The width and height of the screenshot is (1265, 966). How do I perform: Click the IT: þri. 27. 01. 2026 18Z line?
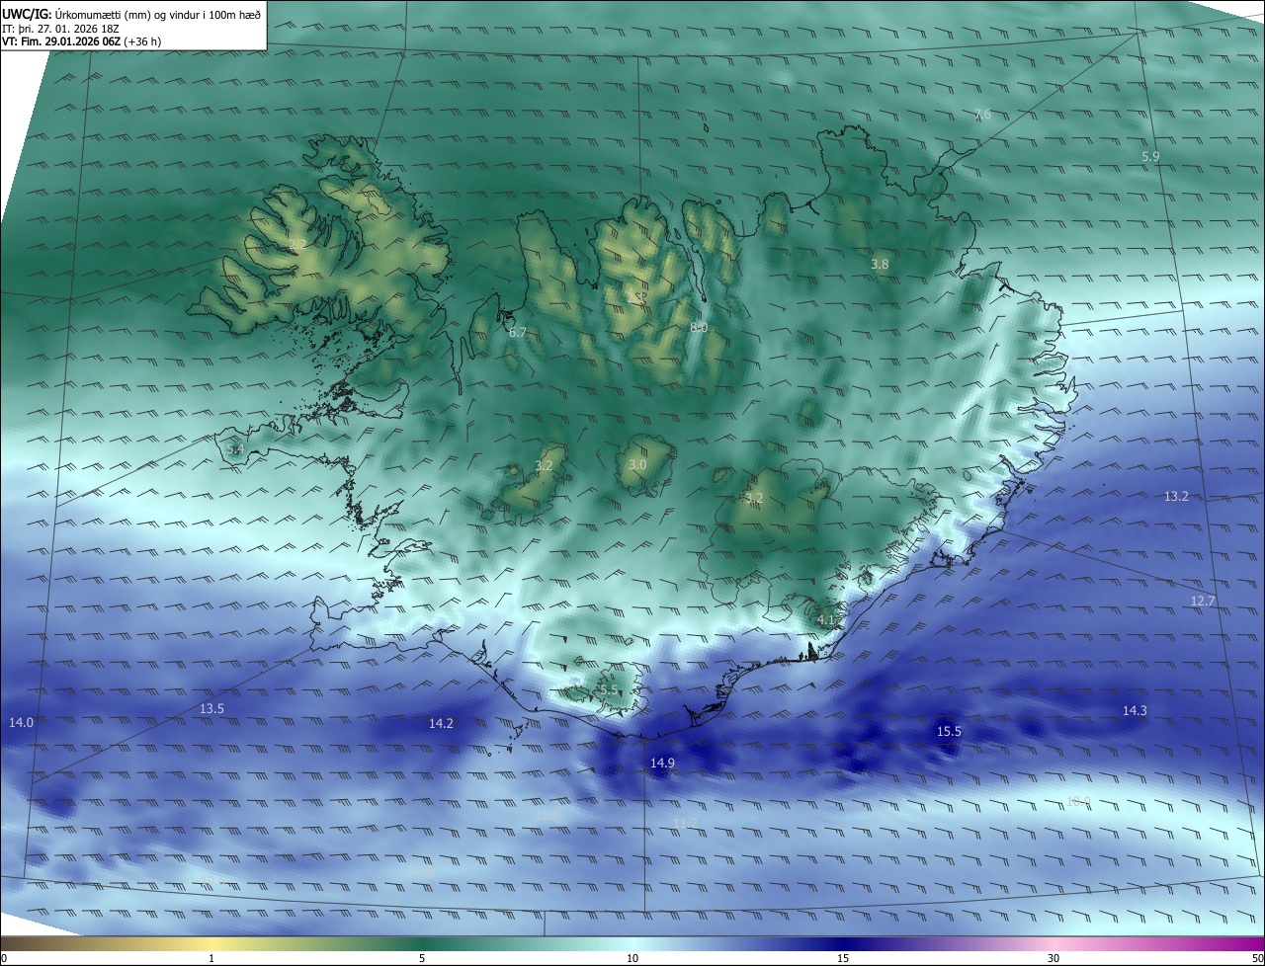[61, 28]
